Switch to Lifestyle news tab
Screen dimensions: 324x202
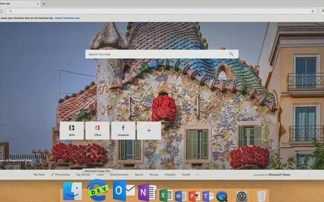point(170,175)
